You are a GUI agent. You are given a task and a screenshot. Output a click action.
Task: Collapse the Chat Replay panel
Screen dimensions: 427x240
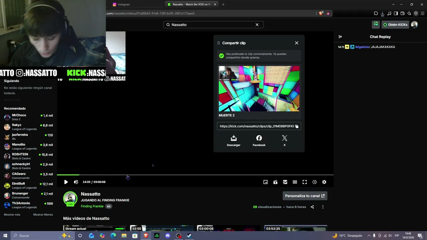click(x=340, y=37)
